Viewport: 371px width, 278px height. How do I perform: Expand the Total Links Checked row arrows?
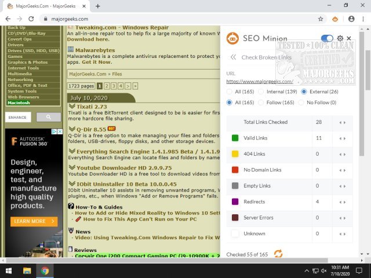point(342,122)
